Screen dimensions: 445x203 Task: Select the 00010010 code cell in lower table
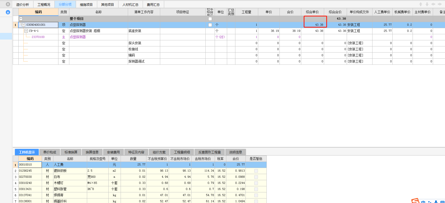30,165
